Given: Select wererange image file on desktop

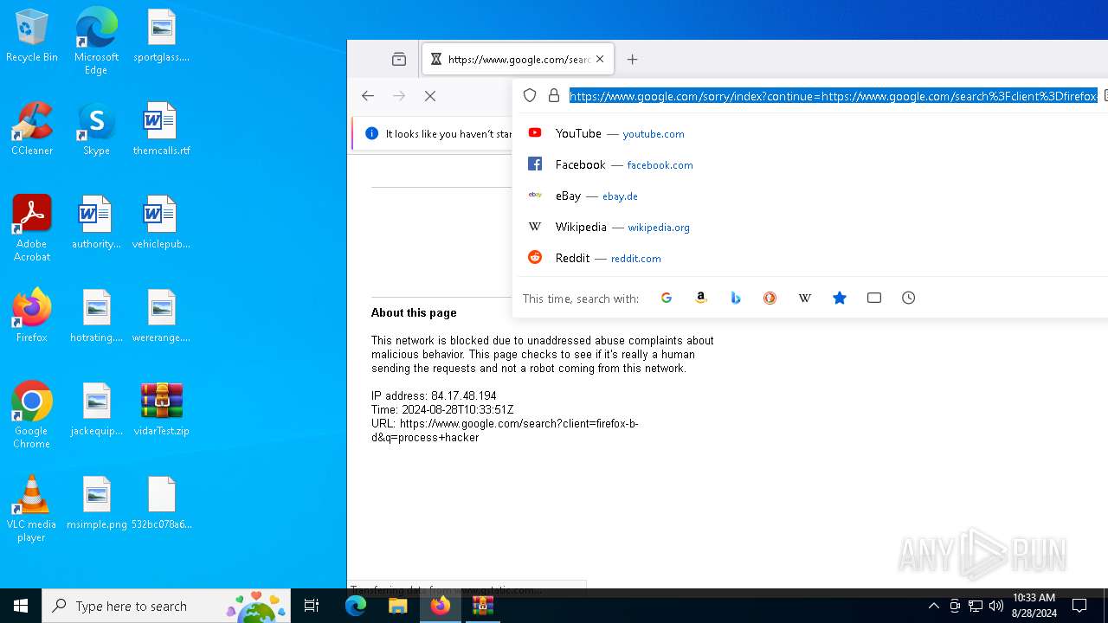Looking at the screenshot, I should click(162, 317).
